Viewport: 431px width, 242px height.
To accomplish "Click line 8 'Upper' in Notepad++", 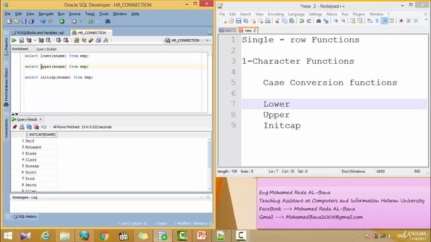I will coord(276,115).
